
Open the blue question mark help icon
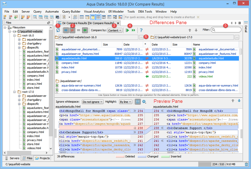[141, 30]
